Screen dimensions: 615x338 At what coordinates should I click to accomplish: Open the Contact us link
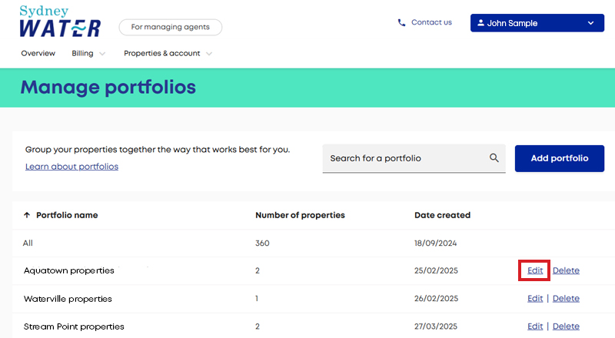tap(431, 22)
